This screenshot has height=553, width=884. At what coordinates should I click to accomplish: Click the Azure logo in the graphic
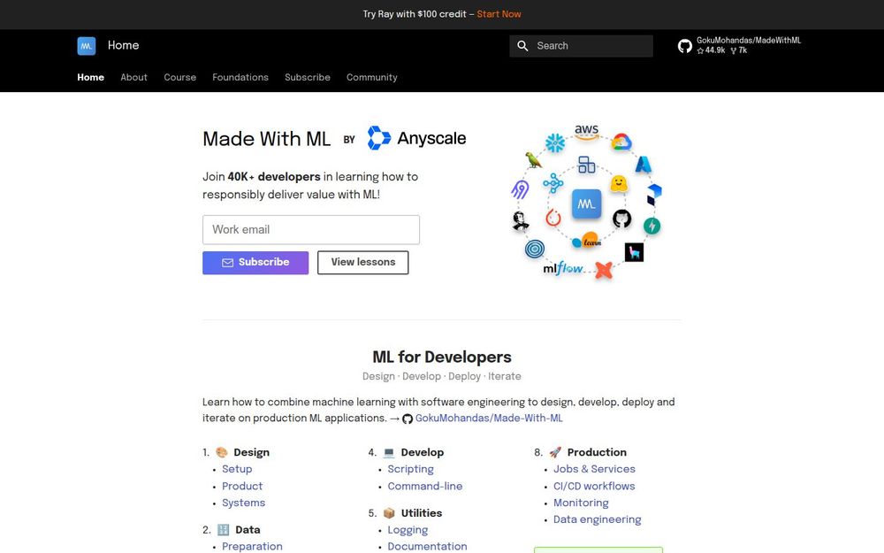[x=644, y=165]
